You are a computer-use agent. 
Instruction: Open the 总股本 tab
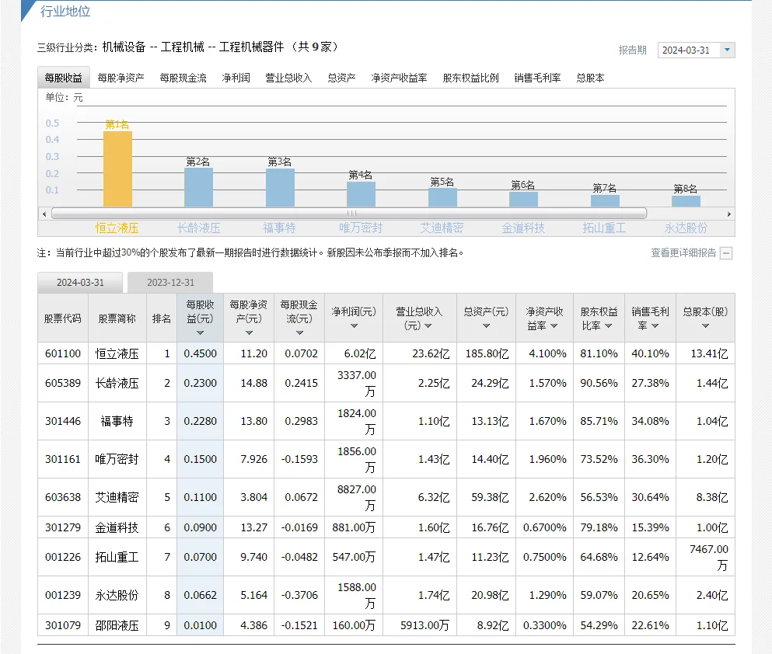click(590, 78)
